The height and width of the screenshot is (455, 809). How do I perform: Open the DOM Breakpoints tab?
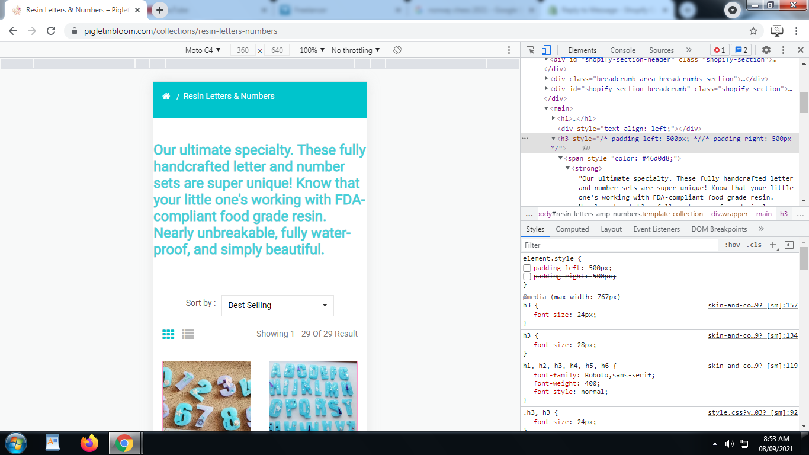point(720,229)
